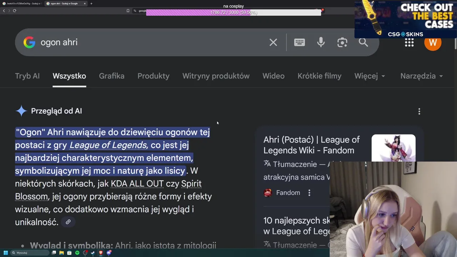457x257 pixels.
Task: Click the link icon after 'unikalność'
Action: pos(68,222)
